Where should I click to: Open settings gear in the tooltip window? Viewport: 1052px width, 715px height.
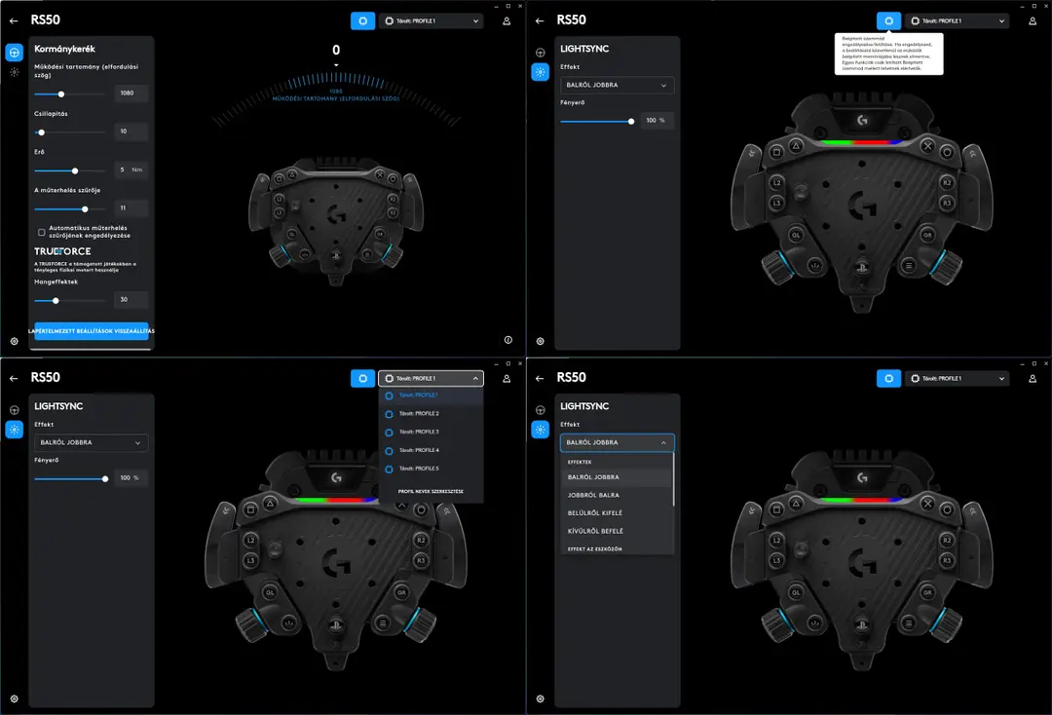pos(540,341)
